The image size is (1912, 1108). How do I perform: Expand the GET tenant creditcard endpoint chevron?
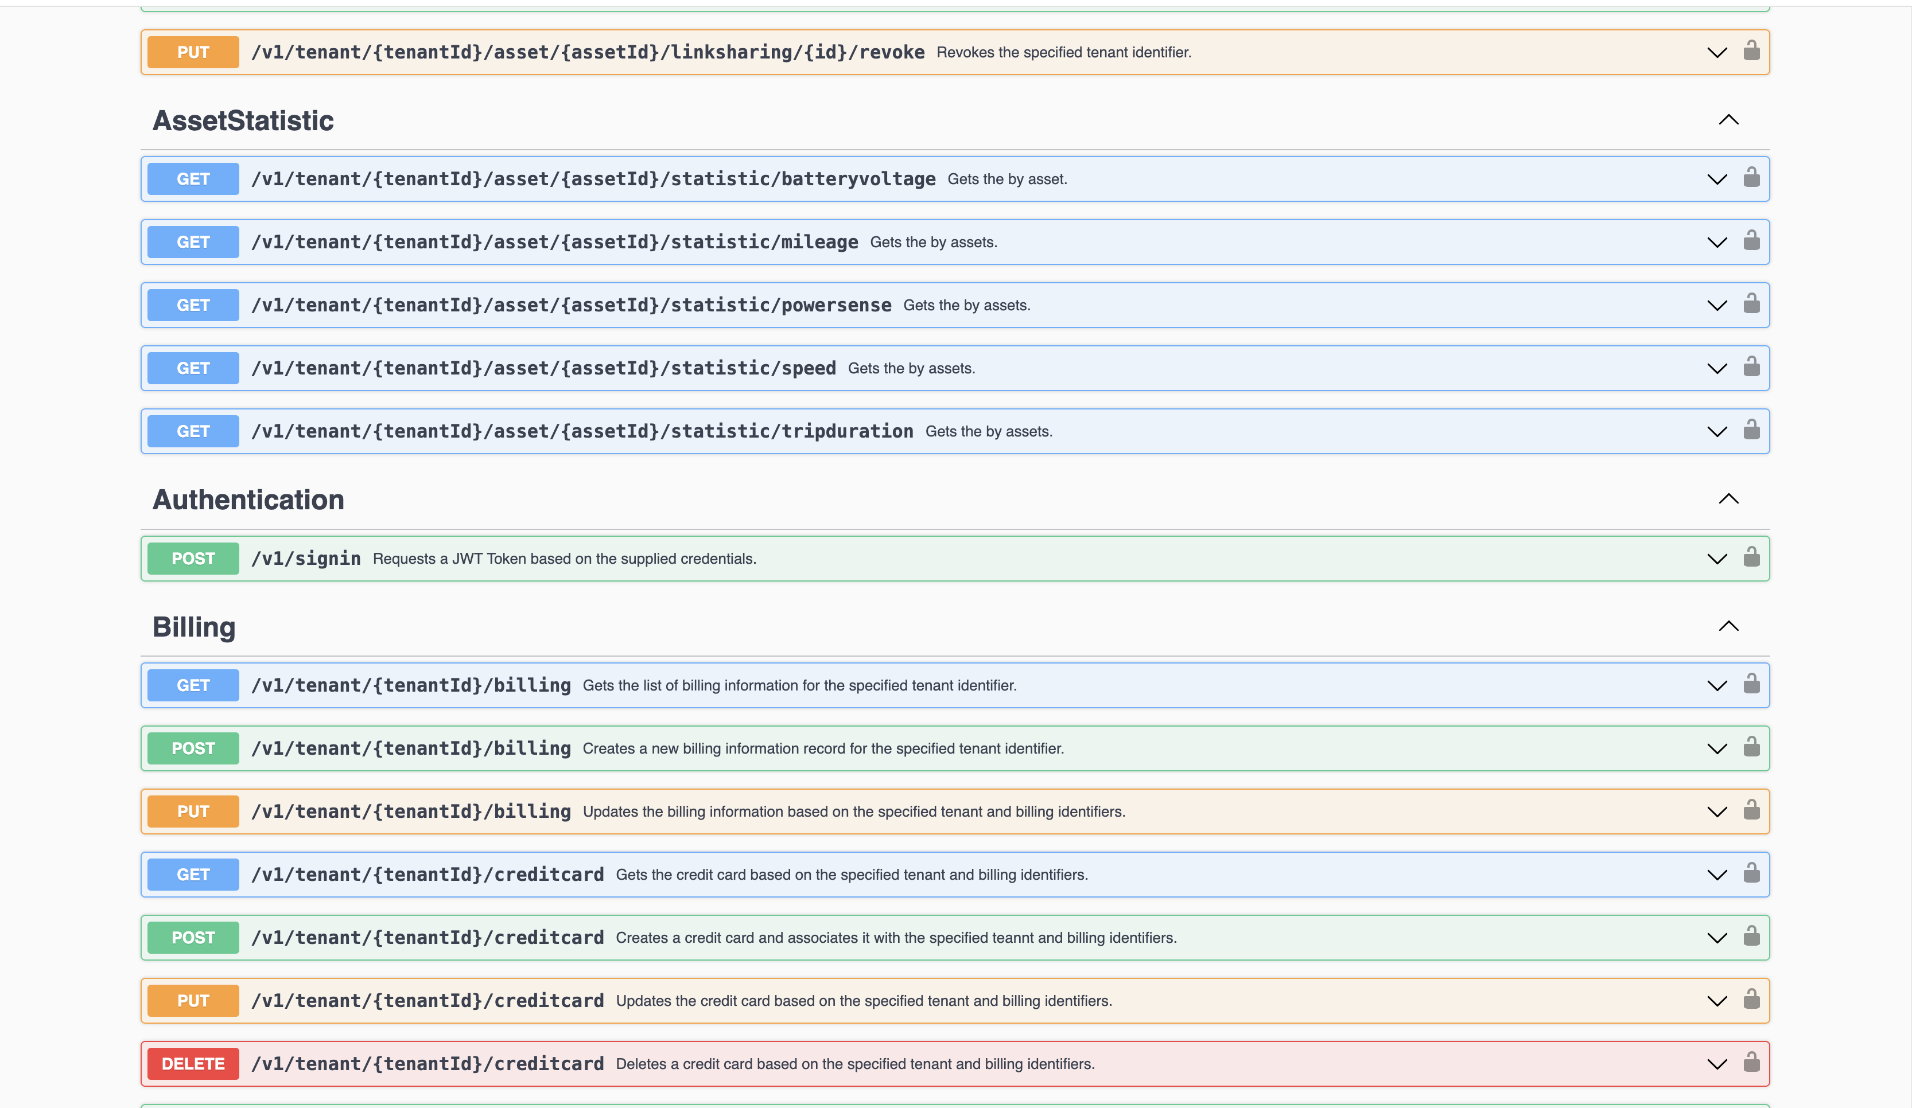1717,873
